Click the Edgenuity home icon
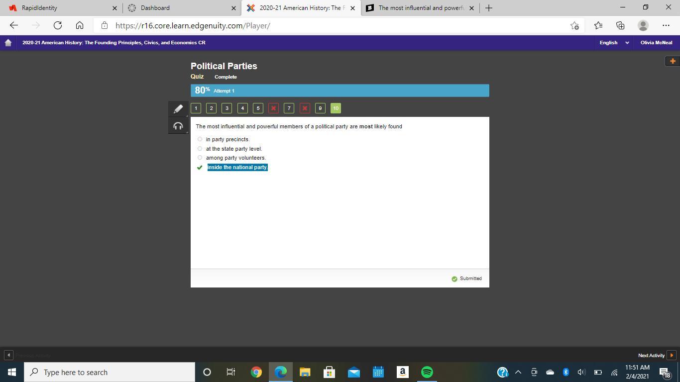The image size is (680, 382). click(8, 43)
